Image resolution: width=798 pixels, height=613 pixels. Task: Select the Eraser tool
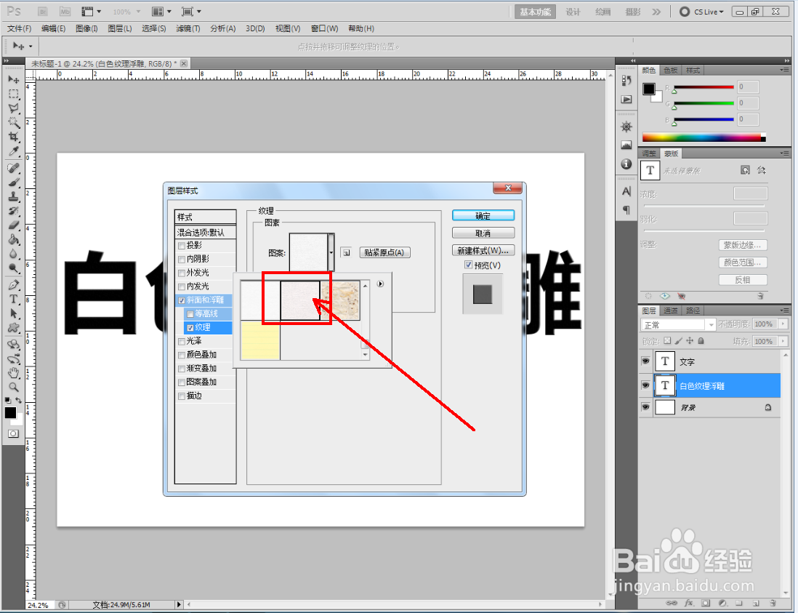click(x=13, y=225)
